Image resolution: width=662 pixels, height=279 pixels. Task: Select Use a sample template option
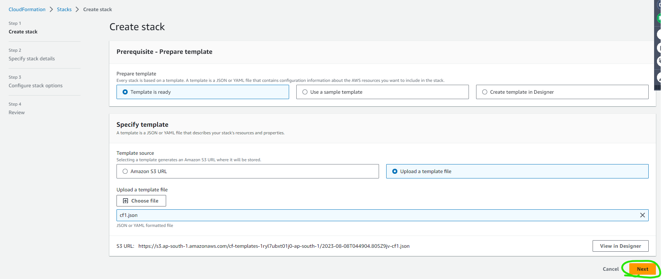coord(382,92)
